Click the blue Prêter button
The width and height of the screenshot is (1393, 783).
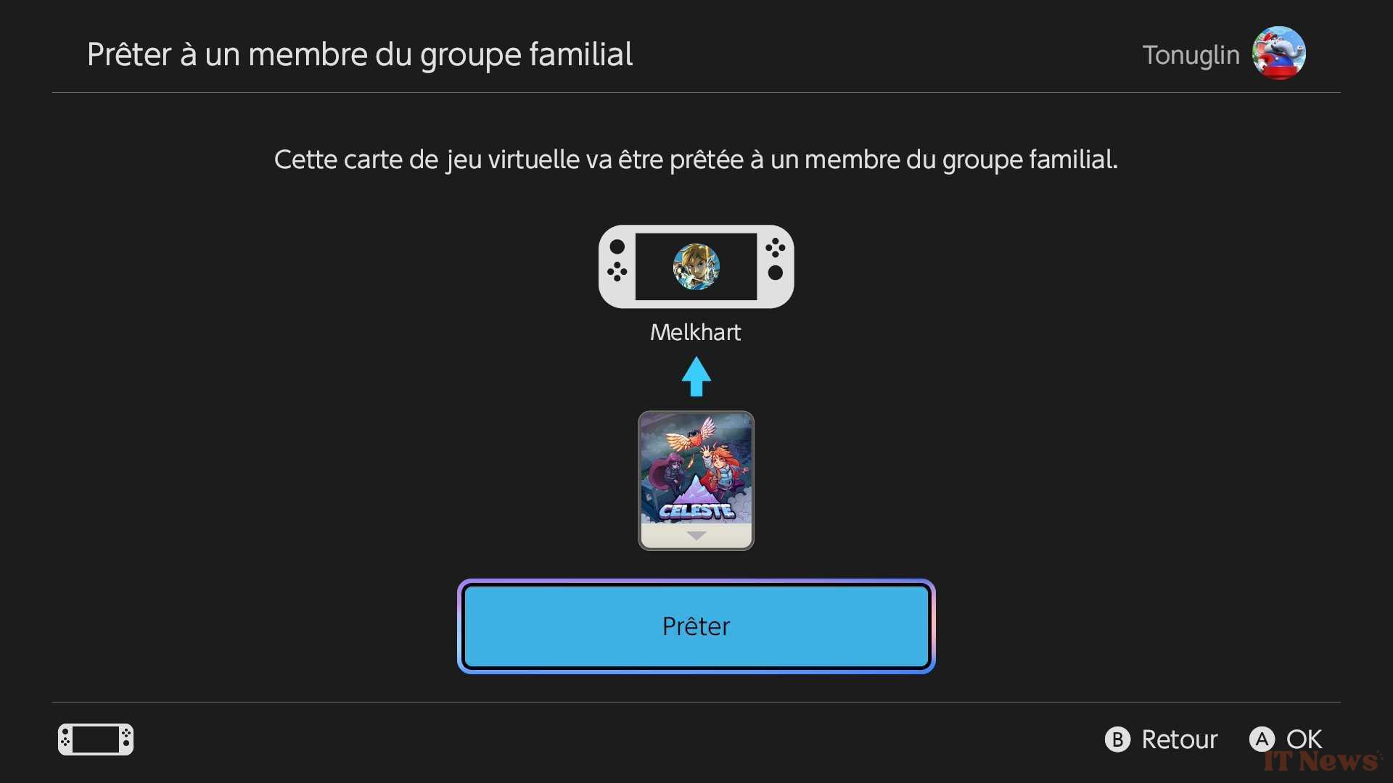tap(696, 626)
